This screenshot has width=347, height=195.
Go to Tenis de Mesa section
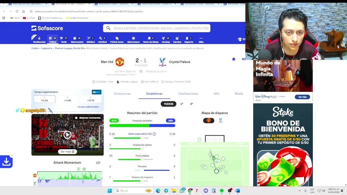[x=151, y=40]
